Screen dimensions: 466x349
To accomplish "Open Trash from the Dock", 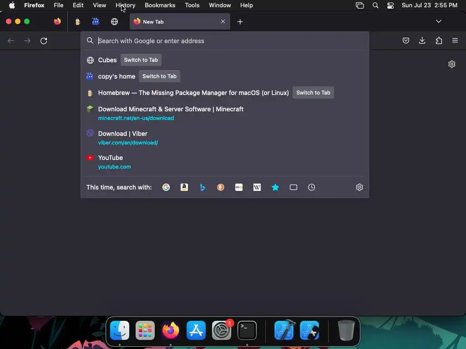I will [x=346, y=330].
